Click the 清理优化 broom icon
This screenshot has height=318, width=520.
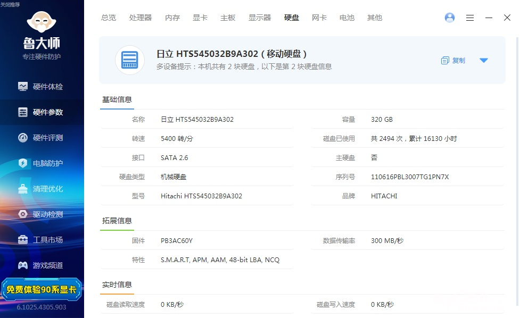pos(23,189)
